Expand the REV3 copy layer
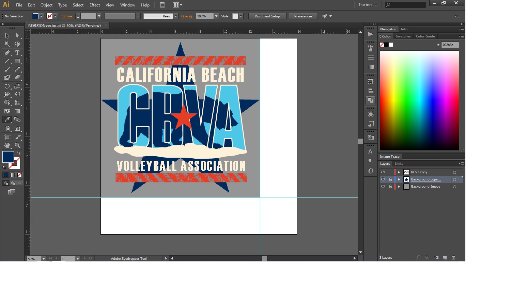The image size is (511, 287). coord(399,172)
